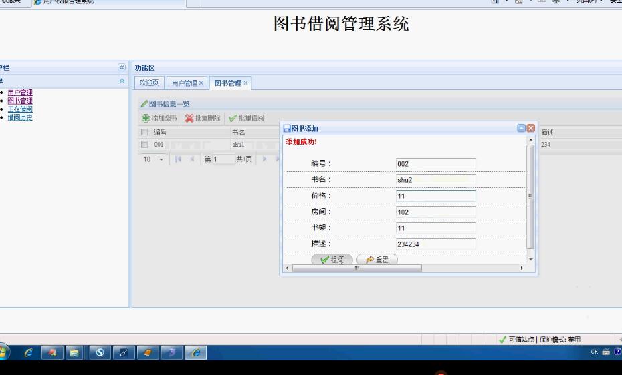Click the dialog horizontal scrollbar thumb
Image resolution: width=622 pixels, height=375 pixels.
[x=357, y=268]
